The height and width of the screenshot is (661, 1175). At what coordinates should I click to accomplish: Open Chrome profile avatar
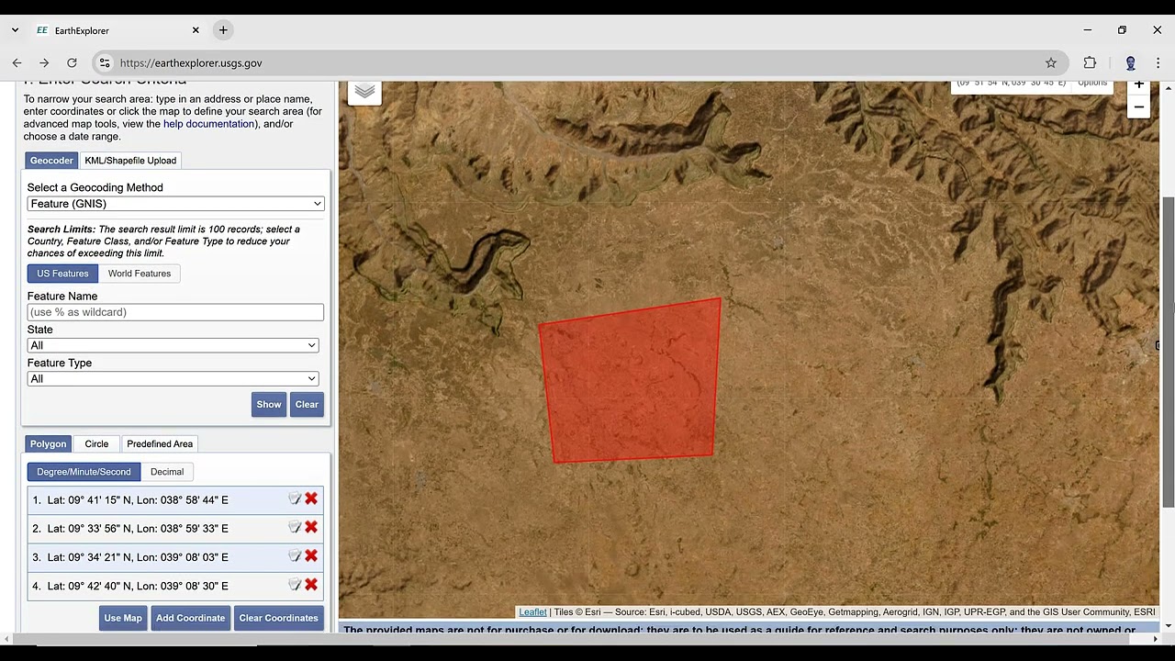pos(1130,62)
